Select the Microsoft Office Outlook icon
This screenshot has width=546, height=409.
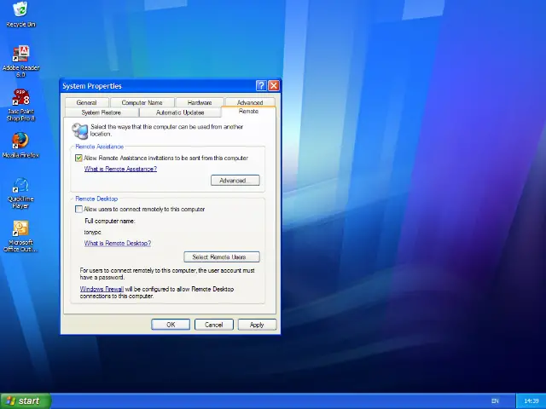tap(20, 230)
